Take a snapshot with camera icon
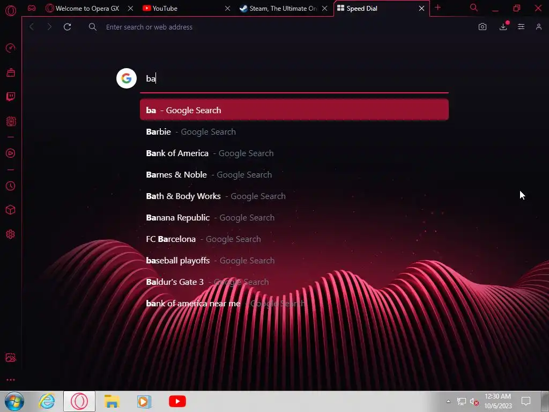This screenshot has width=549, height=412. [483, 27]
